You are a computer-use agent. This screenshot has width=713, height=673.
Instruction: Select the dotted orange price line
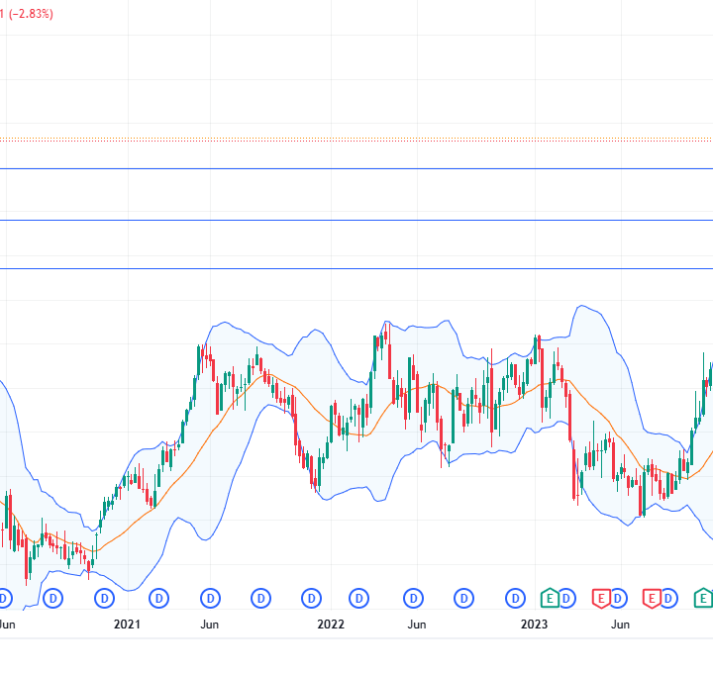point(356,139)
